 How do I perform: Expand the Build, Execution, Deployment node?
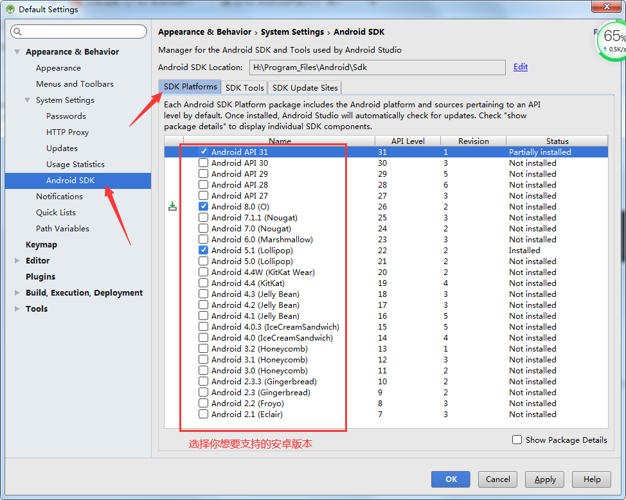point(17,292)
